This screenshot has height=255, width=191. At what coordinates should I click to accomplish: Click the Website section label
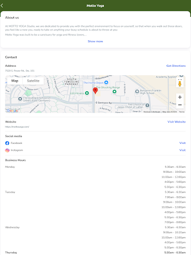click(10, 122)
